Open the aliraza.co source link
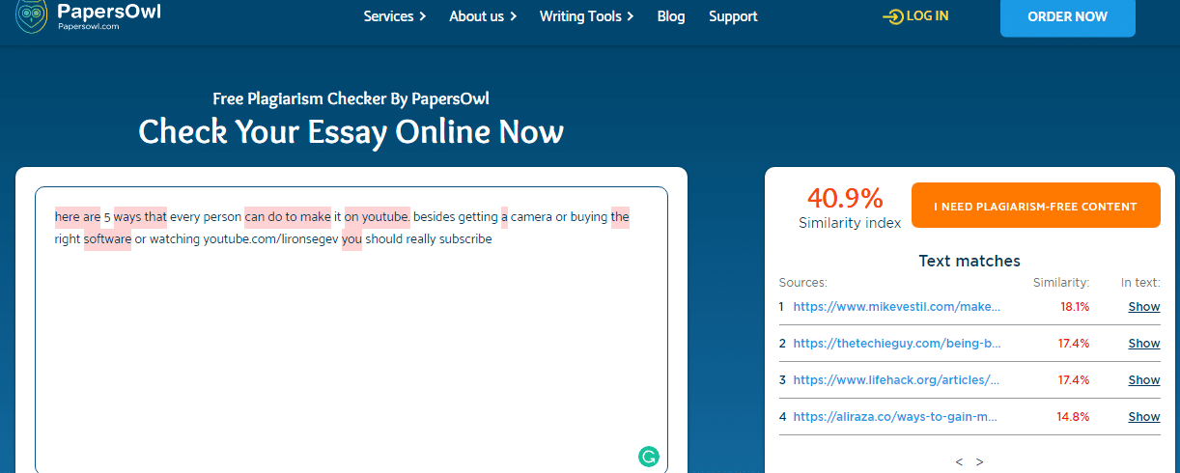The width and height of the screenshot is (1180, 473). tap(895, 417)
